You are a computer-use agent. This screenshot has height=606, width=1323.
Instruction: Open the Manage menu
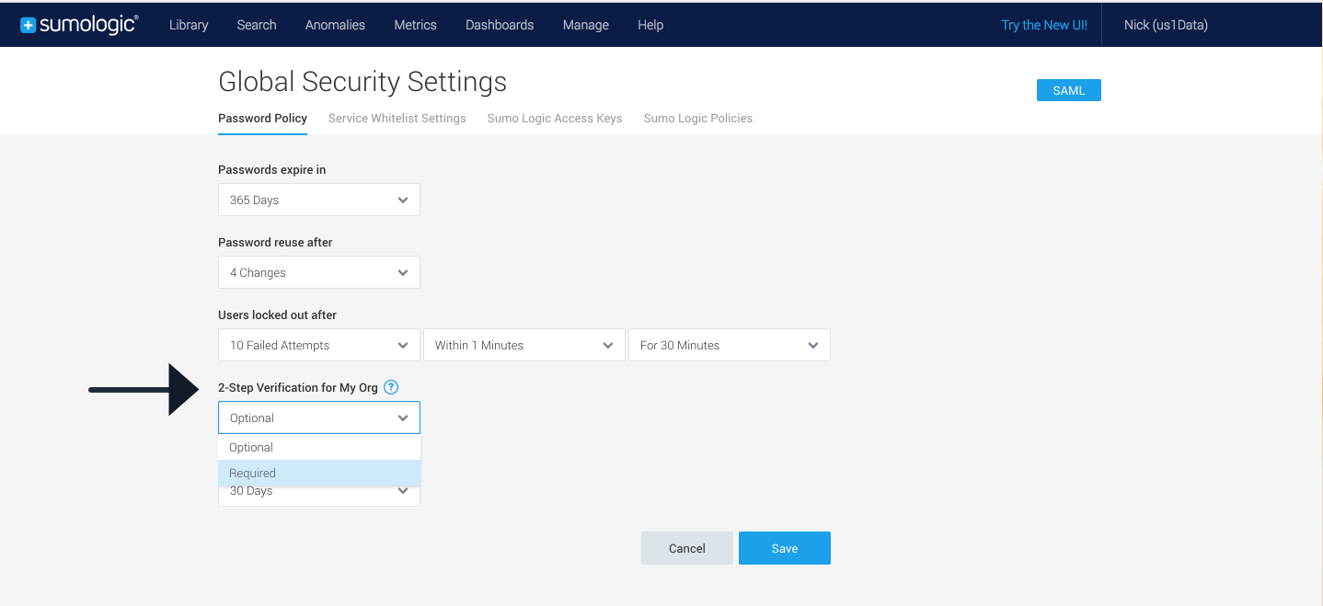coord(586,25)
